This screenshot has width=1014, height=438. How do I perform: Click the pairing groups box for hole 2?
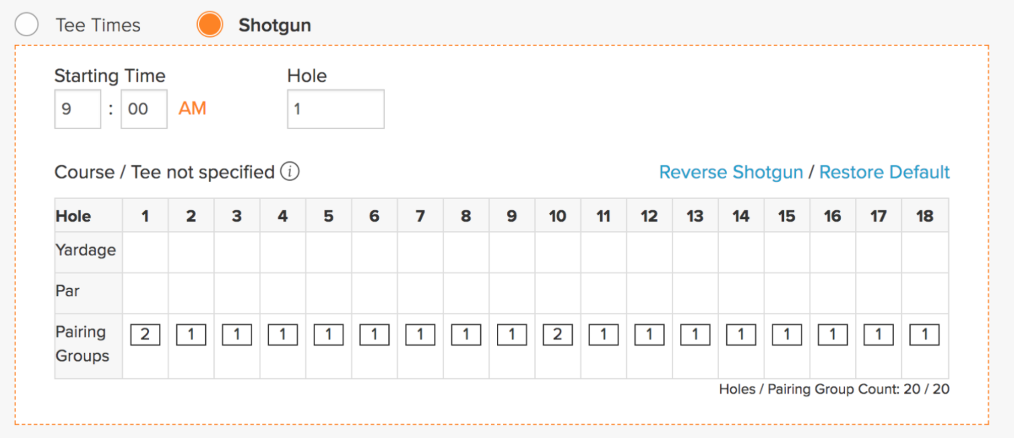[x=191, y=335]
